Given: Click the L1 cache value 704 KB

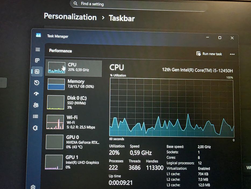Looking at the screenshot, I should point(203,174).
